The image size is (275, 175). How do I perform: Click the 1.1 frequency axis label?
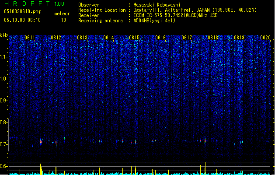point(4,57)
